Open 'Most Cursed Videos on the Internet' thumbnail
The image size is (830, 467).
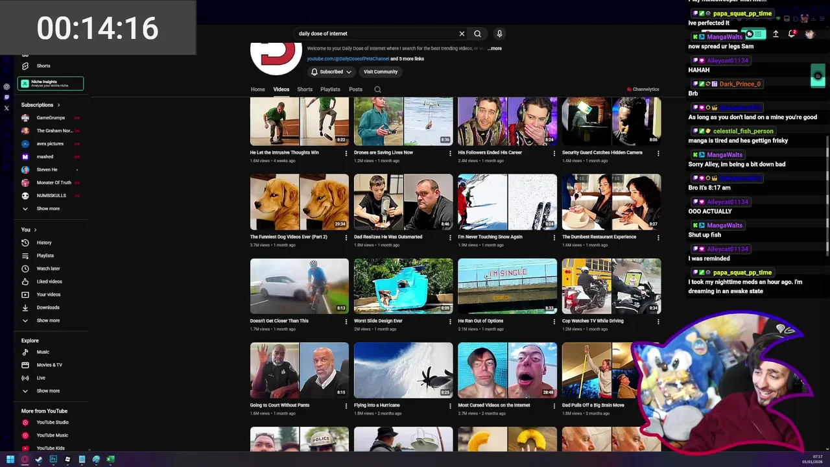pos(507,370)
